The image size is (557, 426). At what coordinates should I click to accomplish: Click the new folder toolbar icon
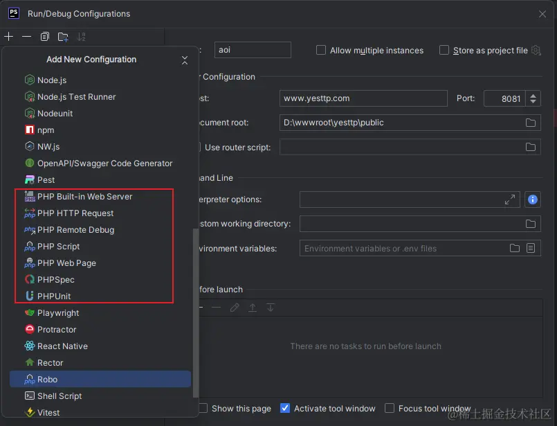63,36
